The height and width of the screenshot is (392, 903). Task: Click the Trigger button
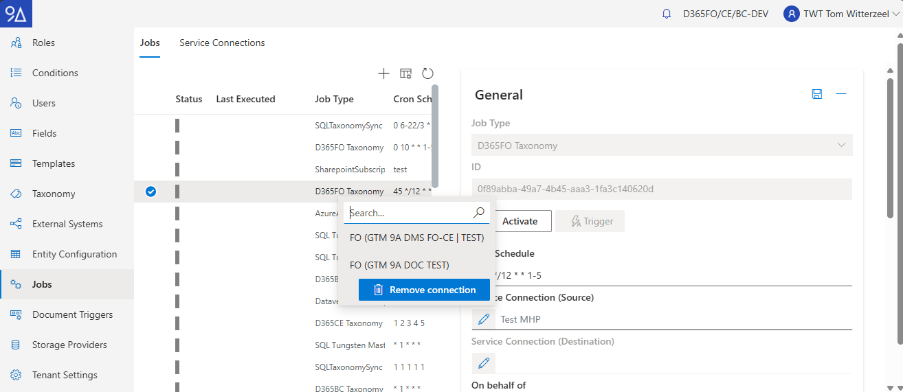pyautogui.click(x=589, y=221)
